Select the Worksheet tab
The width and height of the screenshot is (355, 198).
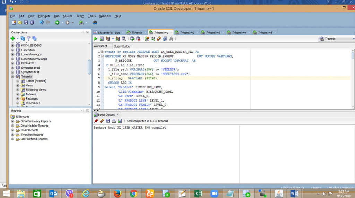[100, 46]
